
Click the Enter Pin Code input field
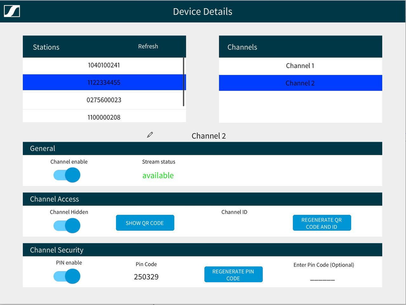[x=322, y=279]
